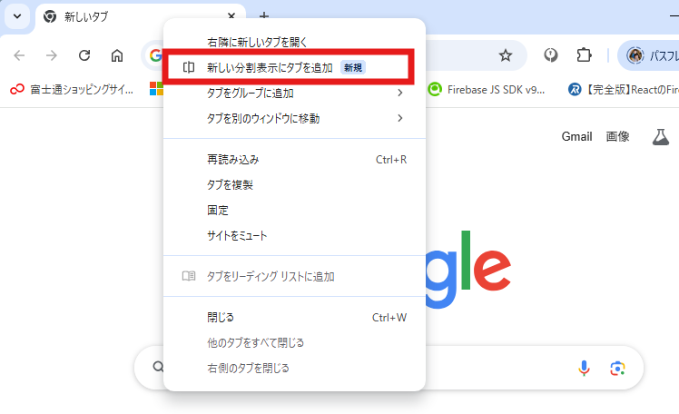Open the extensions puzzle icon

[584, 55]
